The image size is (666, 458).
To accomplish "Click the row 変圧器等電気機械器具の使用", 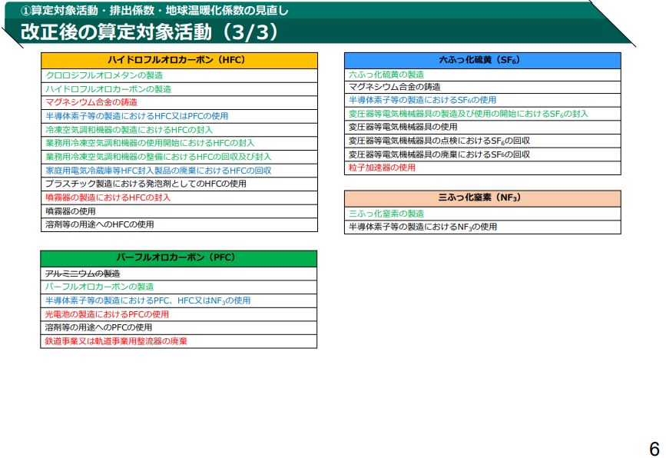I will (482, 128).
